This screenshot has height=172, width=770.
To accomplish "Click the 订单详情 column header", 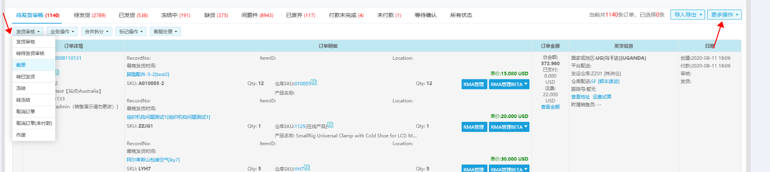I will pyautogui.click(x=73, y=46).
